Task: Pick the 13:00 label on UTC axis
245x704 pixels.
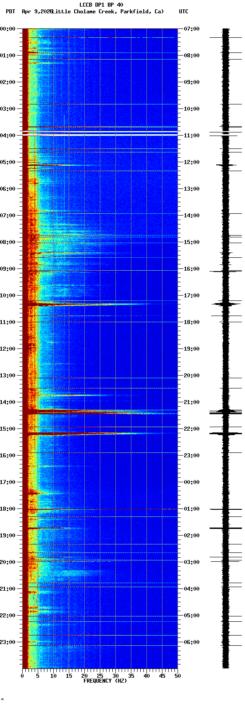Action: 192,189
